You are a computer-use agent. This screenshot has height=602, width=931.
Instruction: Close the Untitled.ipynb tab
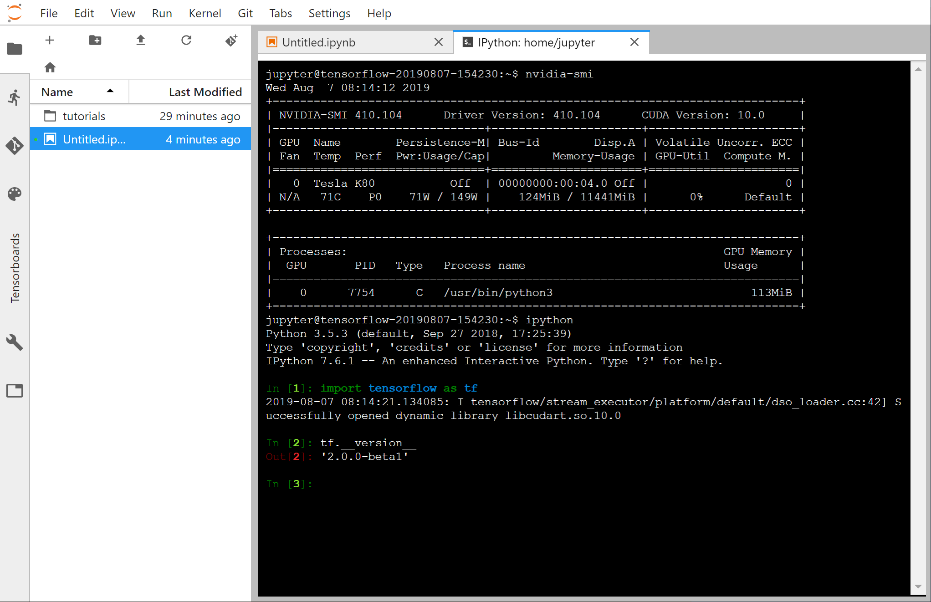click(439, 42)
